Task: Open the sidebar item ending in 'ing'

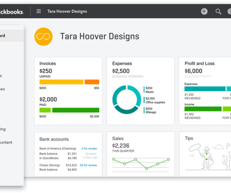Action: pos(3,129)
